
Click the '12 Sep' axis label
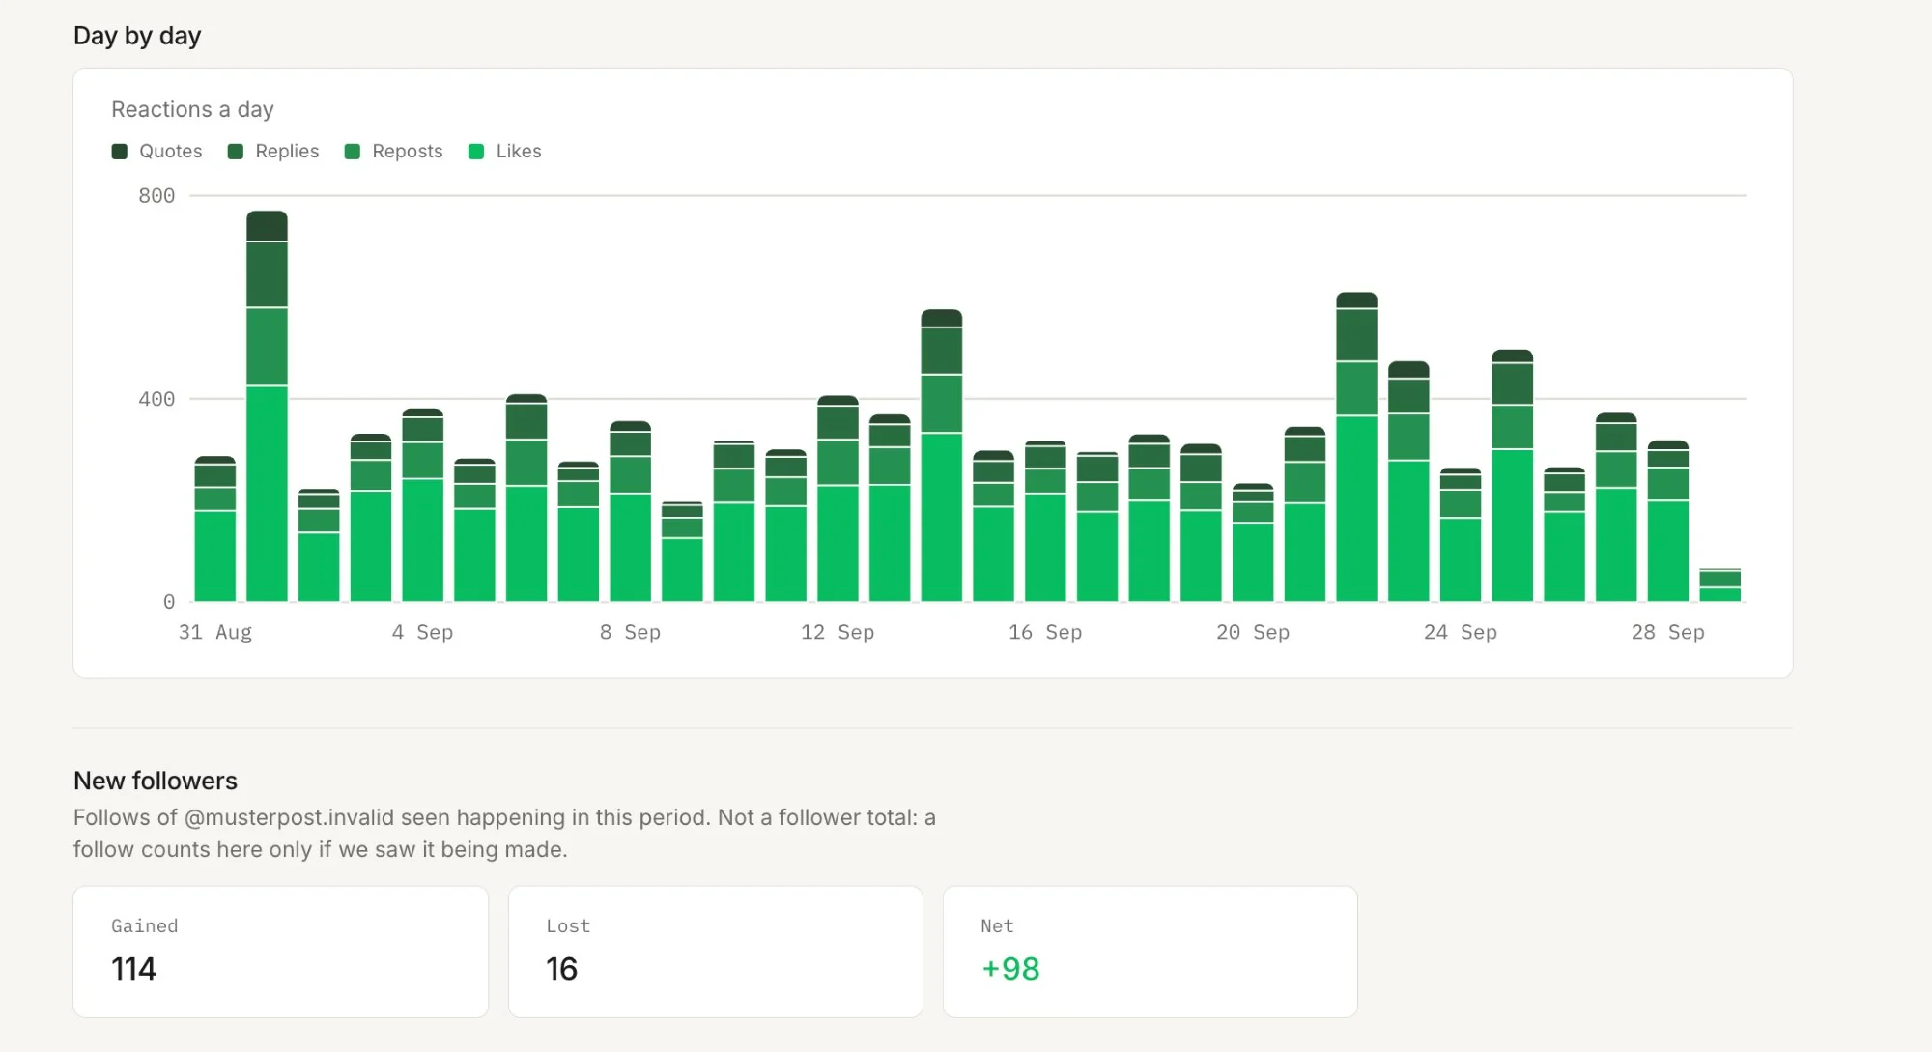pos(838,632)
